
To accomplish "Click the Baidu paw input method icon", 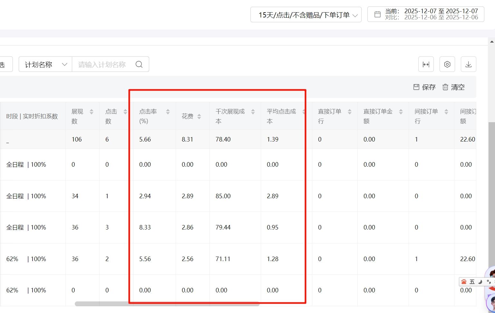I will (x=464, y=282).
